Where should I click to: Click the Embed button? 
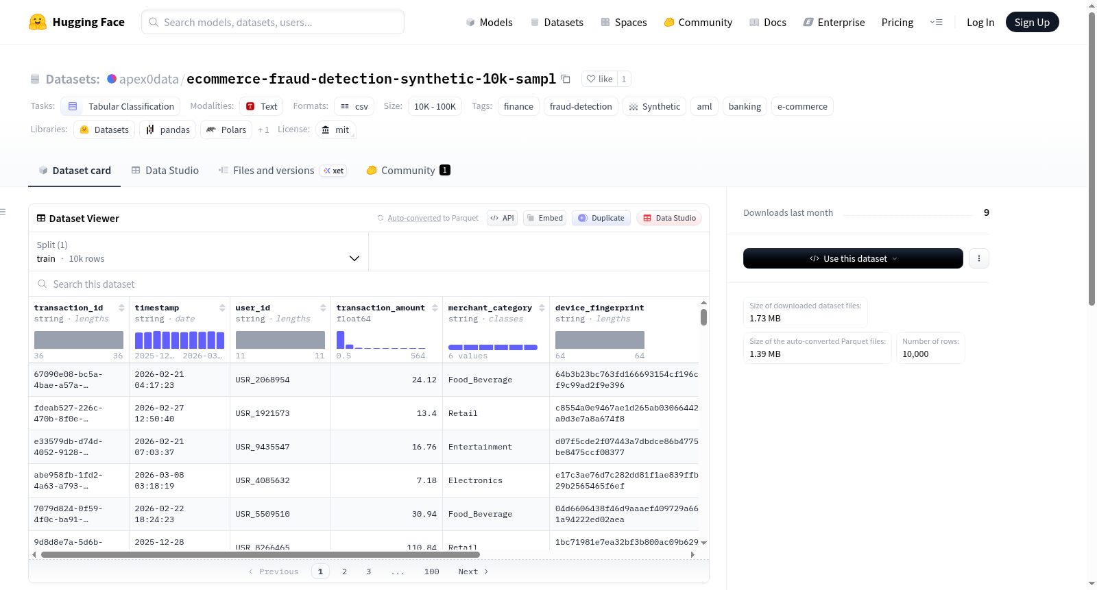tap(544, 218)
